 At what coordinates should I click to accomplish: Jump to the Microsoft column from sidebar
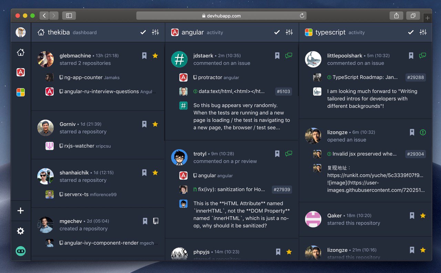pos(21,92)
